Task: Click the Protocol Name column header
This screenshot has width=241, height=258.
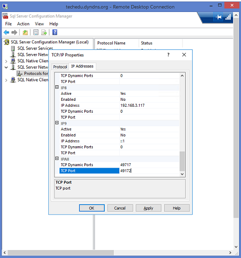Action: (x=117, y=43)
